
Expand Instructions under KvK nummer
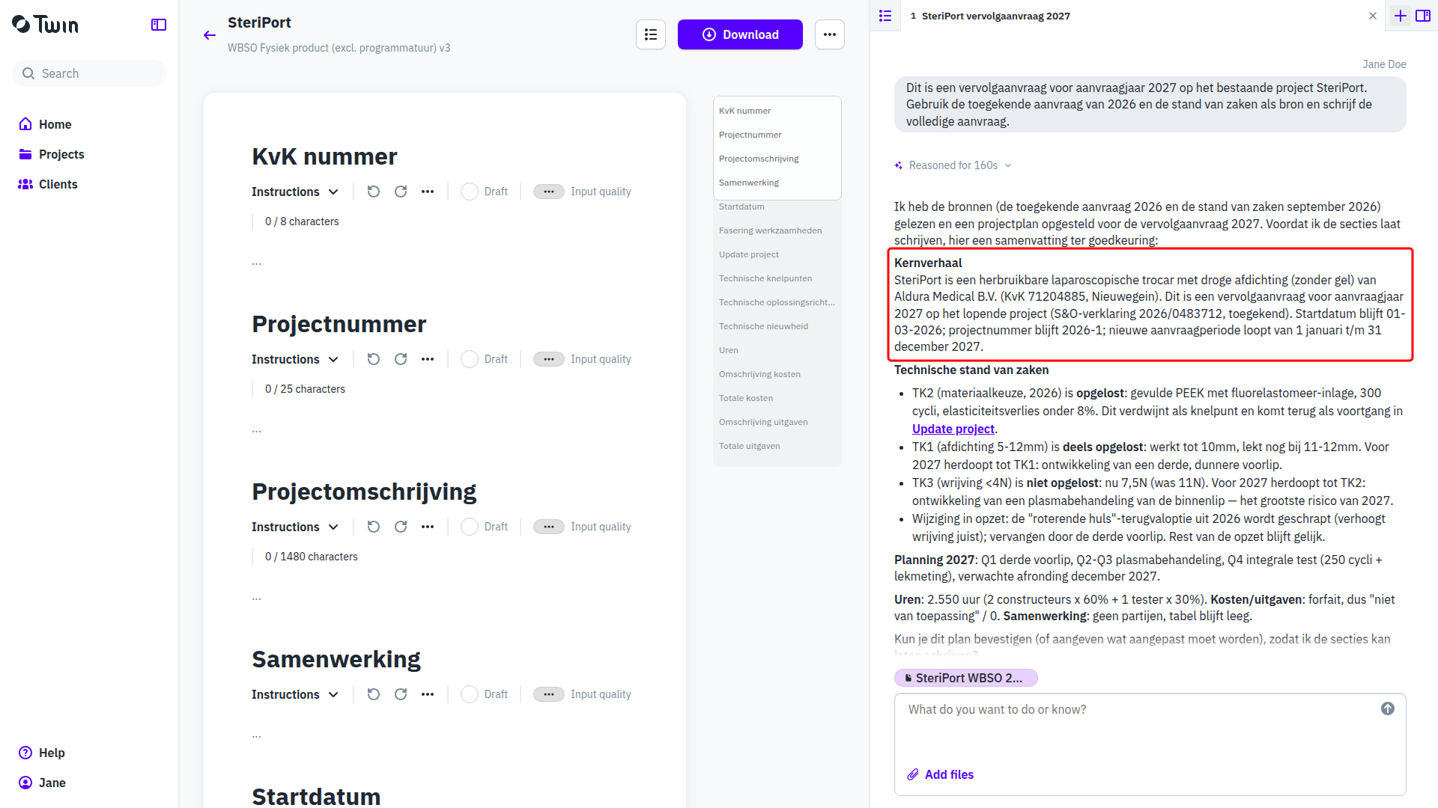pos(295,192)
